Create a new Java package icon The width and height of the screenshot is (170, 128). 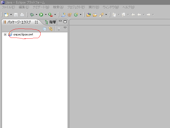[x=70, y=15]
